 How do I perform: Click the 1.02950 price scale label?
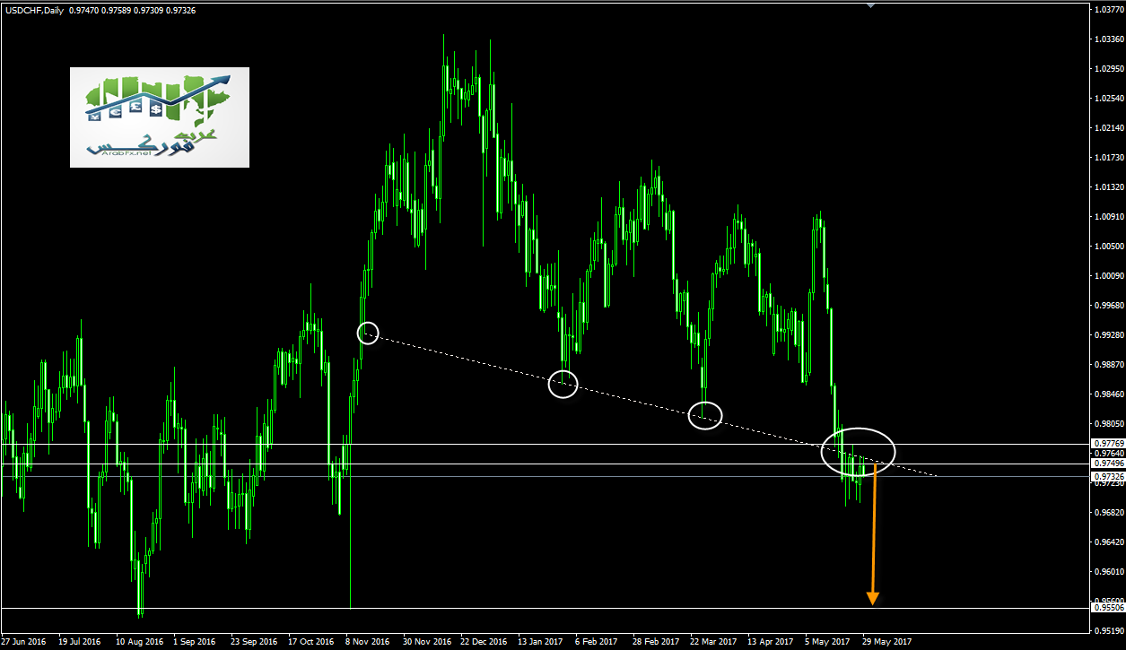1110,69
